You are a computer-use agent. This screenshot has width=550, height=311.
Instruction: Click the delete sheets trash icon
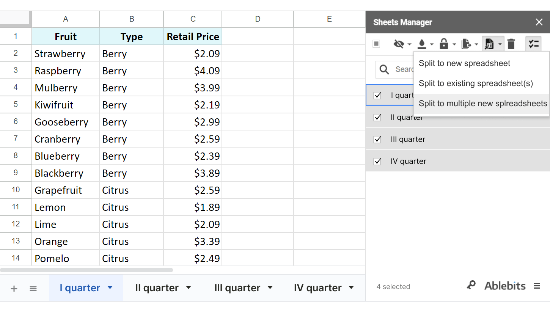pos(511,44)
